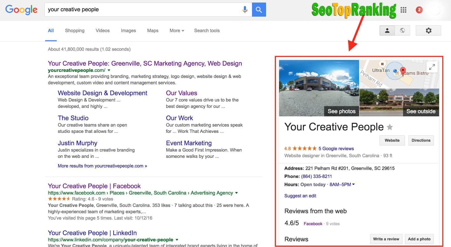Open the search settings gear icon
The height and width of the screenshot is (247, 451).
point(428,30)
